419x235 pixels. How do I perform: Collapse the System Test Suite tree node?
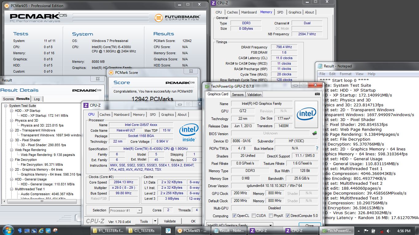tap(6, 106)
